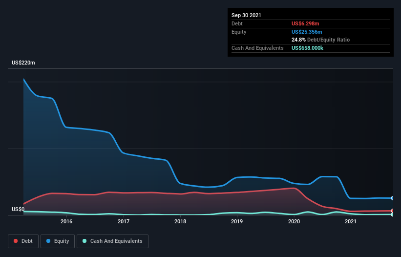Click the 2021 x-axis label
Image resolution: width=401 pixels, height=257 pixels.
[351, 221]
